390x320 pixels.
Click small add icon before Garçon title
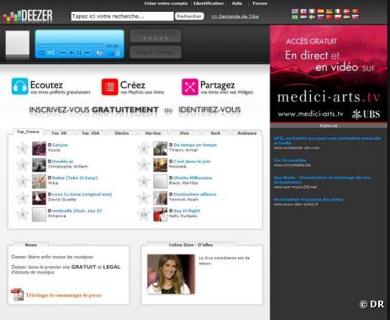[50, 145]
